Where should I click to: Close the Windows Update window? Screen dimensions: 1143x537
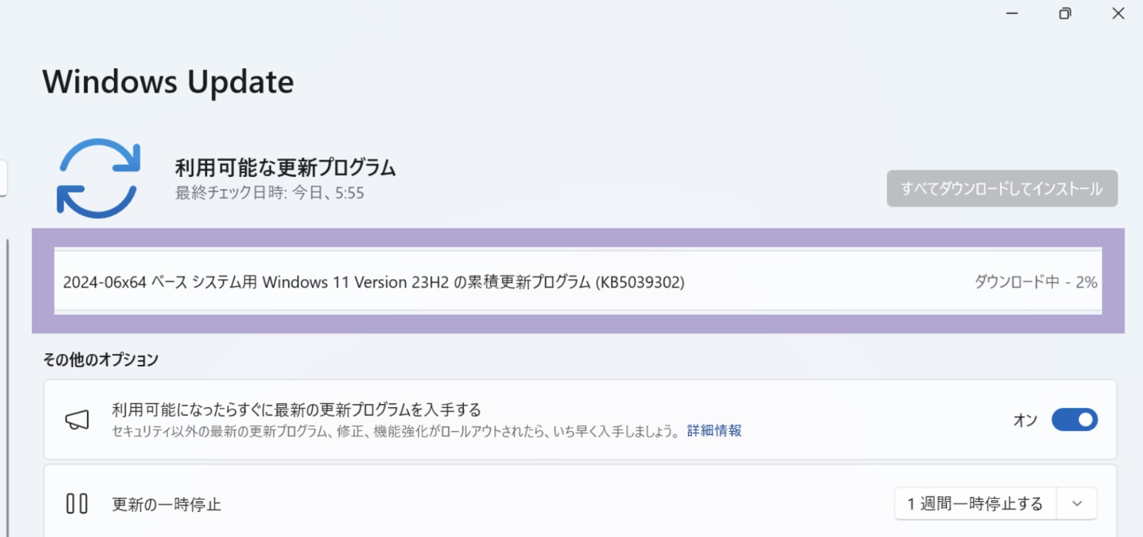pos(1118,14)
